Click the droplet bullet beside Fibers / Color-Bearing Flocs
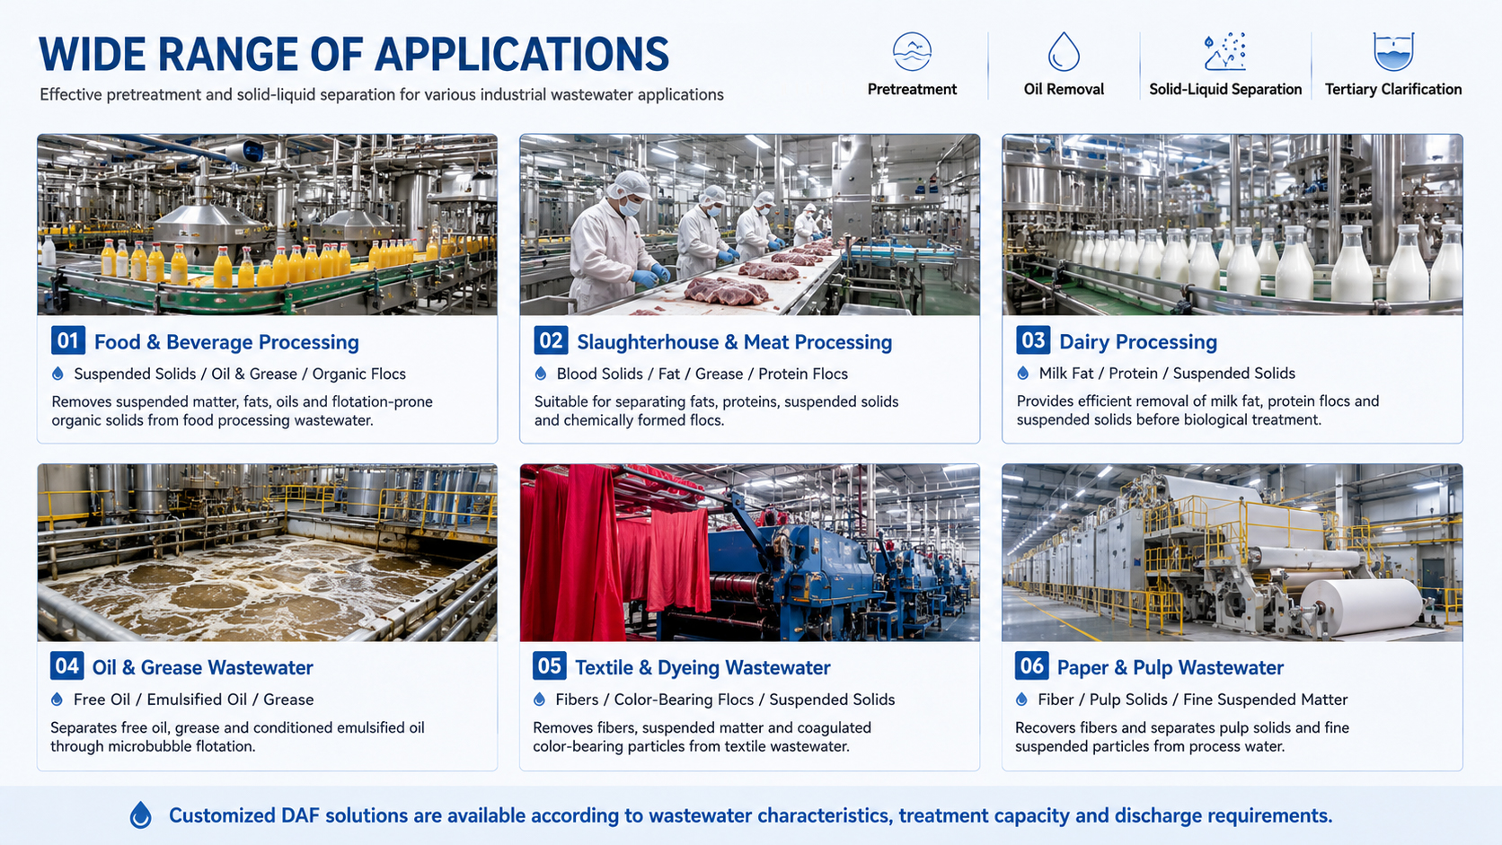Viewport: 1502px width, 845px height. [540, 700]
